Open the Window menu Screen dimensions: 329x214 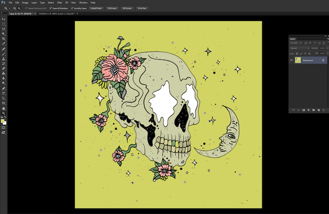(83, 3)
